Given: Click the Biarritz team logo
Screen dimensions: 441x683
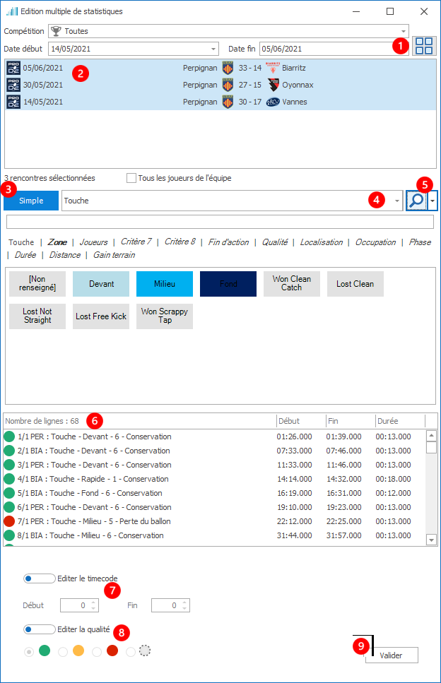Looking at the screenshot, I should coord(273,68).
